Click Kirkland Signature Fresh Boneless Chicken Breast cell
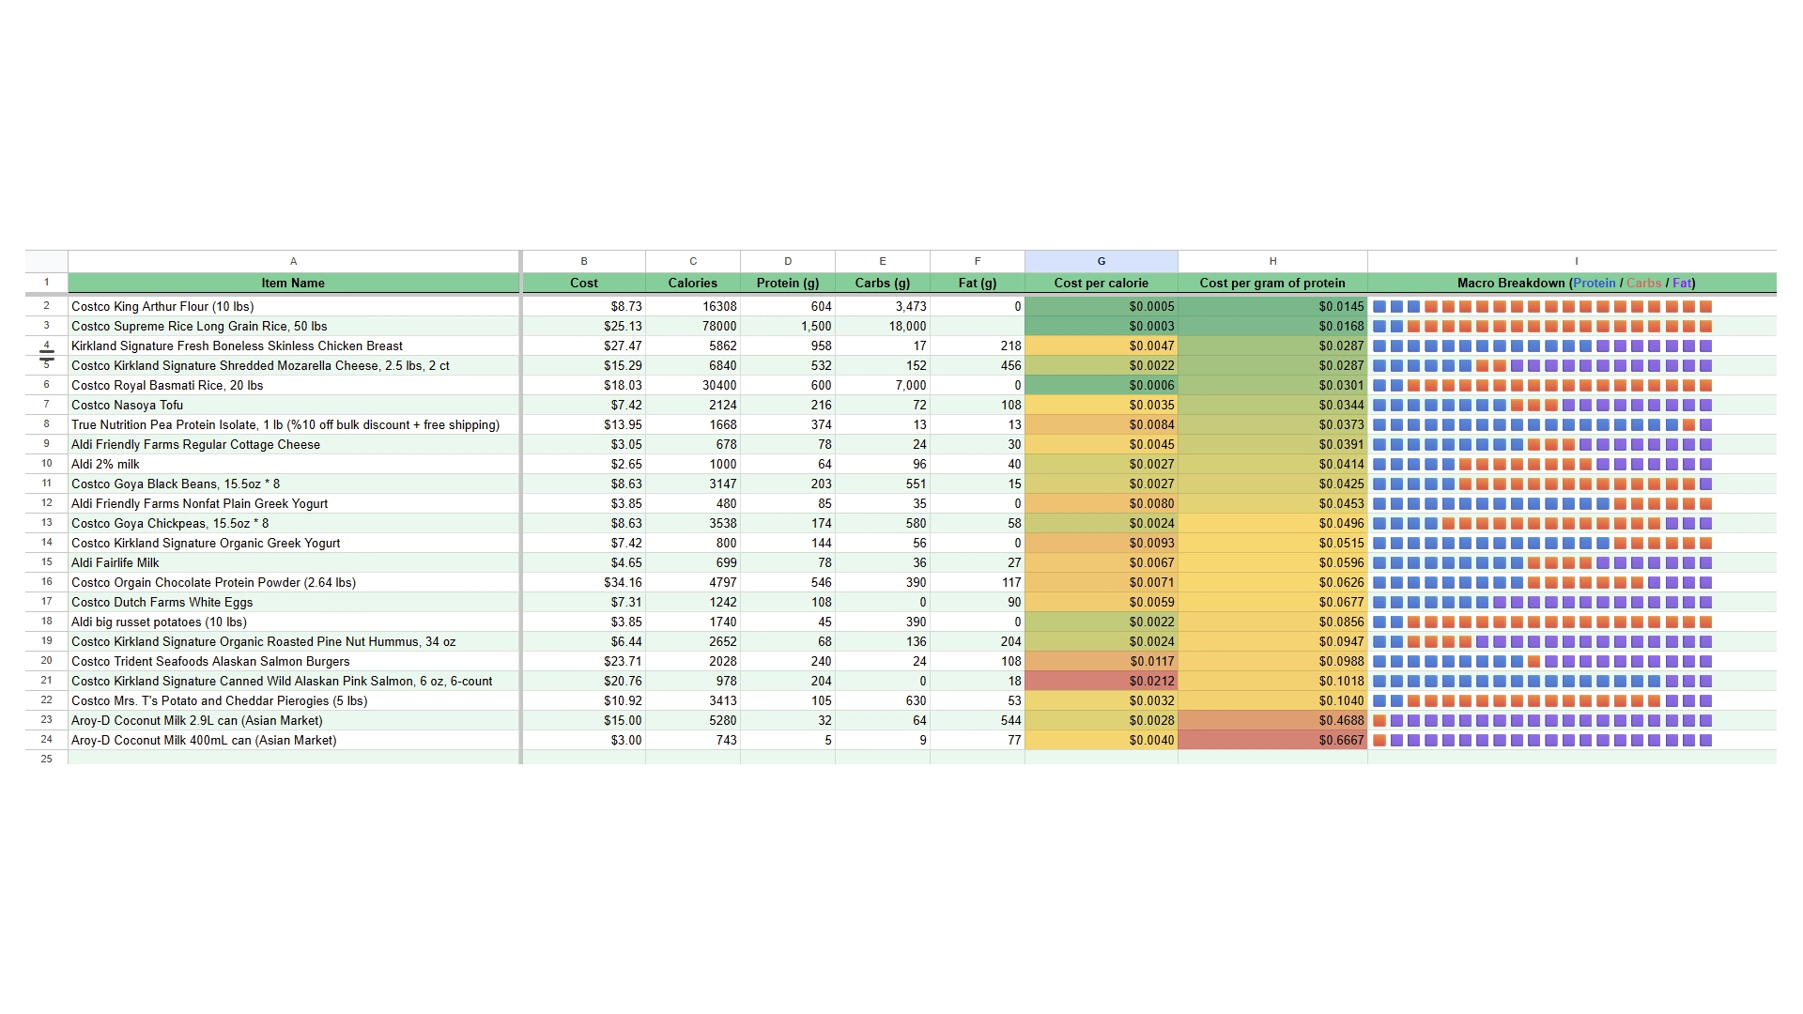Screen dimensions: 1803x1014 point(293,346)
